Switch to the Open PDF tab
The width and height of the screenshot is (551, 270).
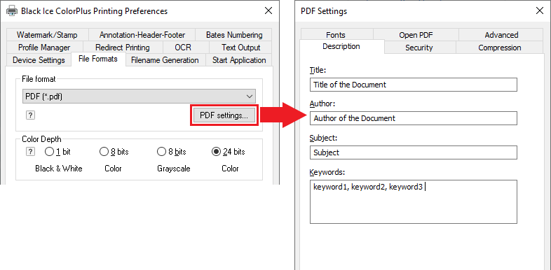pos(416,35)
